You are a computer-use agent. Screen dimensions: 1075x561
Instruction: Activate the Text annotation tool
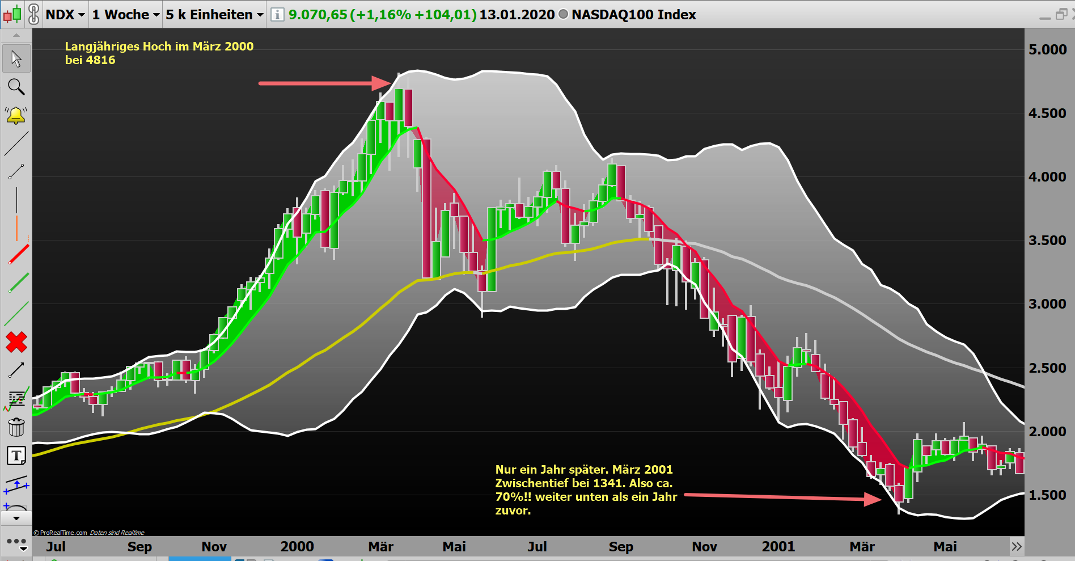[16, 455]
